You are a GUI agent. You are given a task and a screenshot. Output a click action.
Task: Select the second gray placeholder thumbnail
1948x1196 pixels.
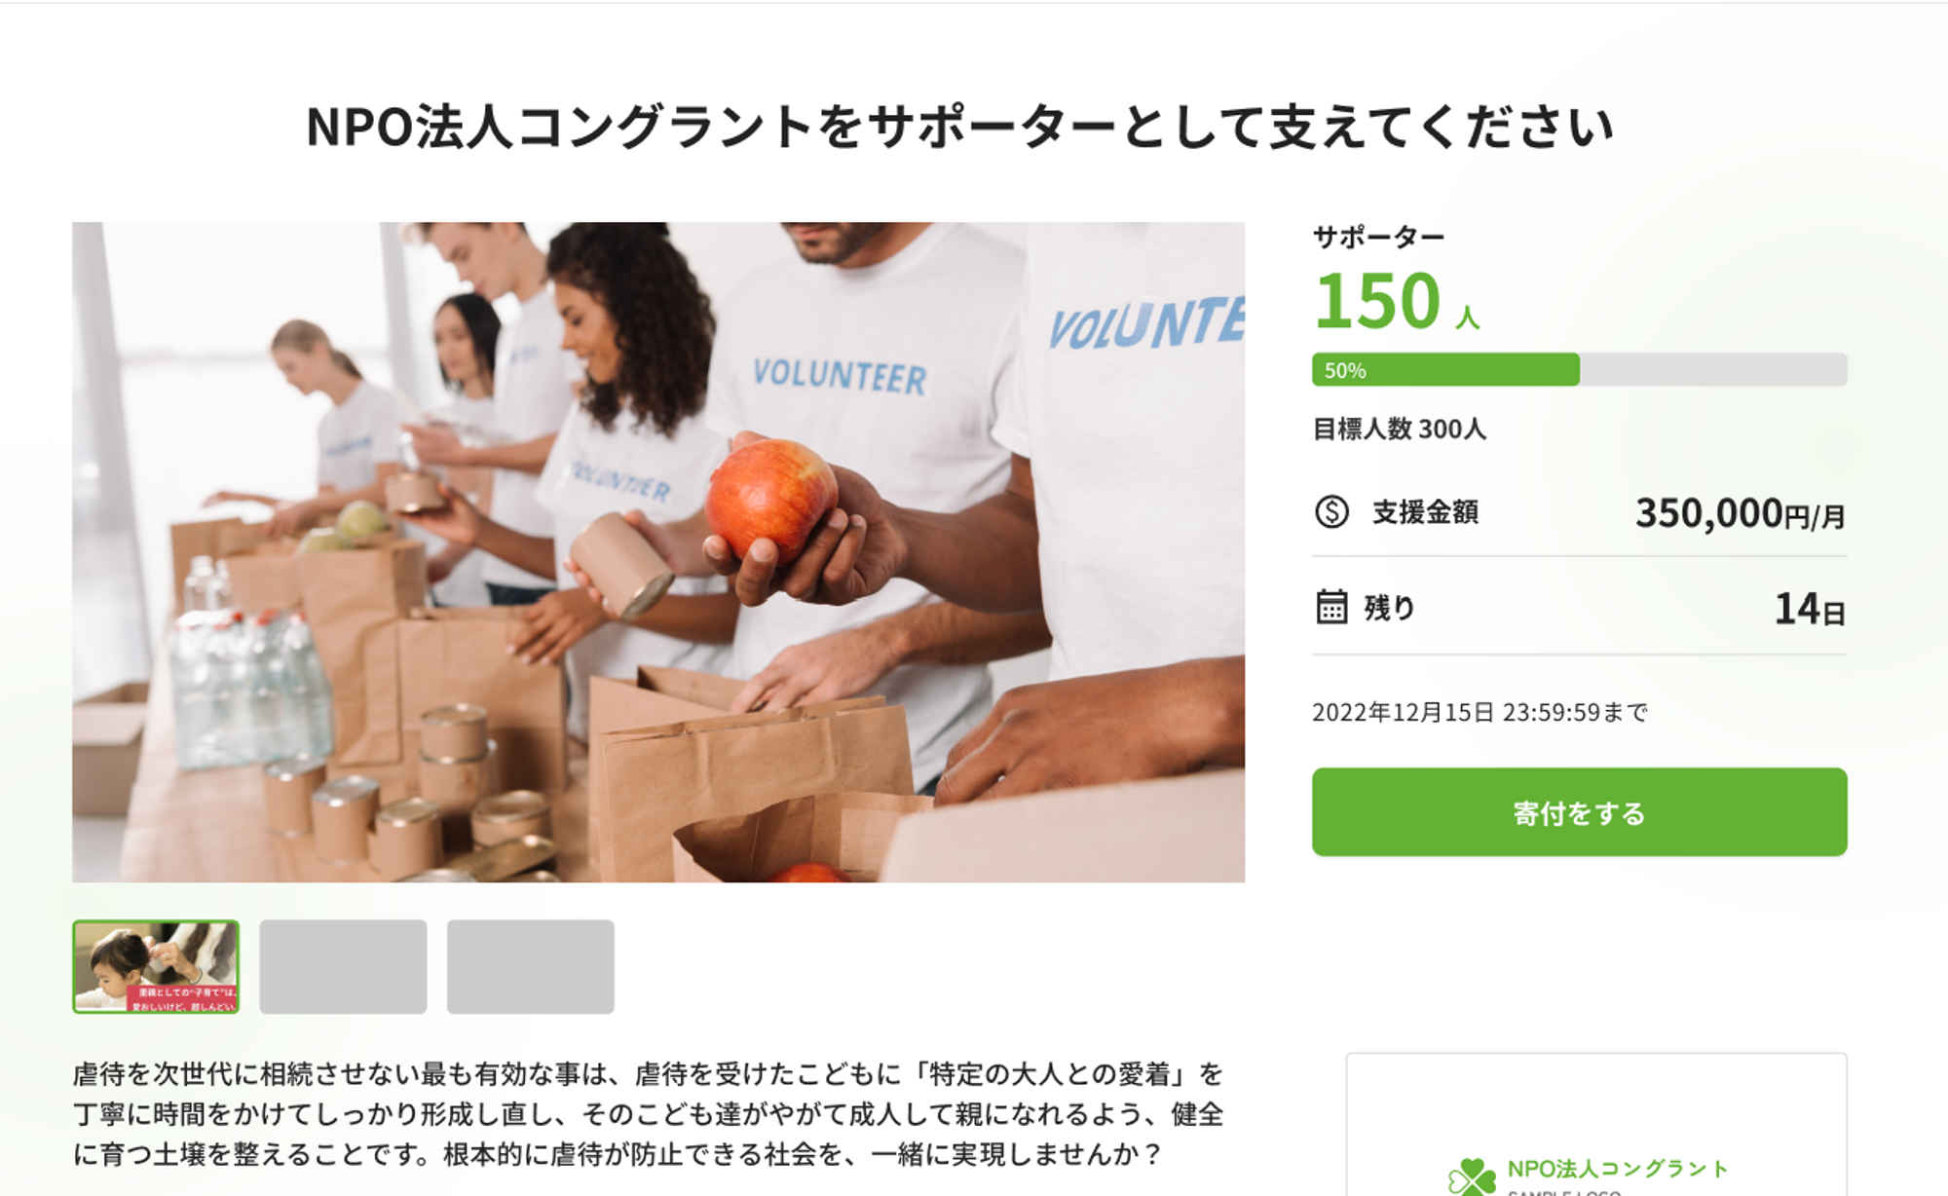[343, 966]
